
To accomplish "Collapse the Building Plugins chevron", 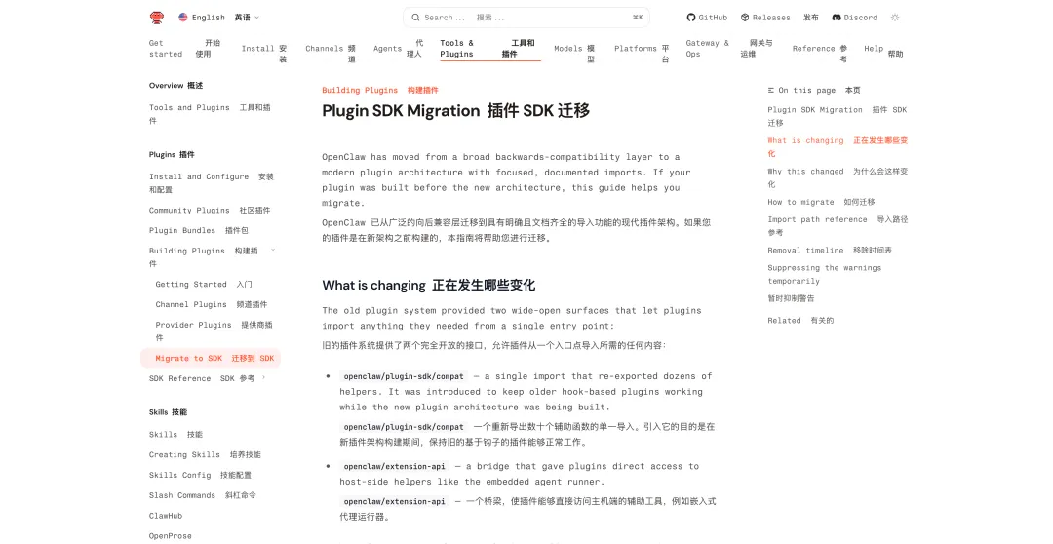I will [x=273, y=250].
